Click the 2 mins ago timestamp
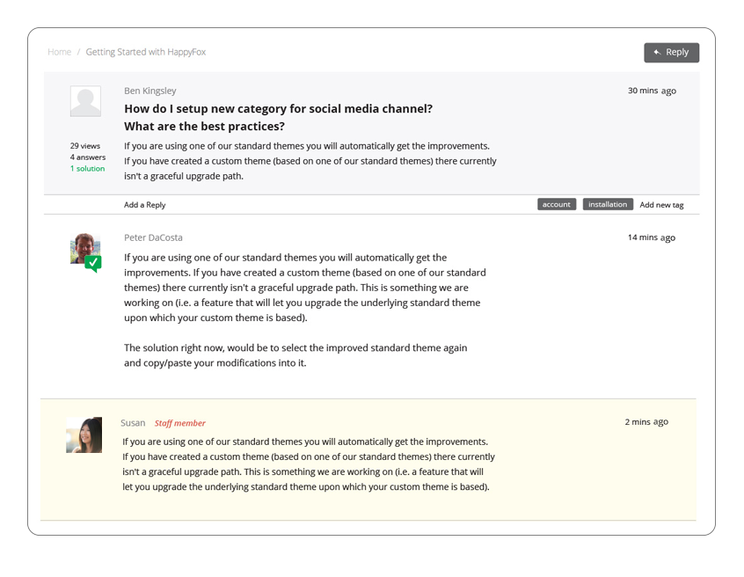Screen dimensions: 744x577 pos(646,422)
